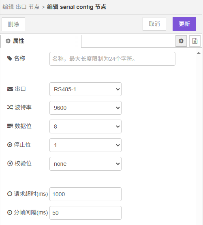Click the shuffle icon beside 波特率

coord(10,107)
